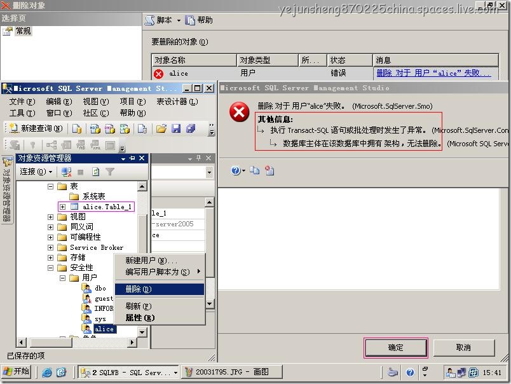Click the show technical details icon in error dialog
The height and width of the screenshot is (384, 511).
(x=269, y=170)
